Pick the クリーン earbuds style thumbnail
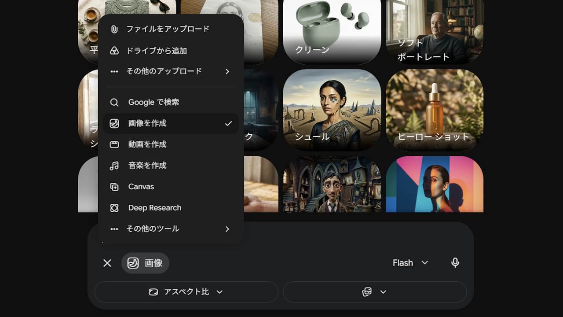This screenshot has width=563, height=317. 332,32
